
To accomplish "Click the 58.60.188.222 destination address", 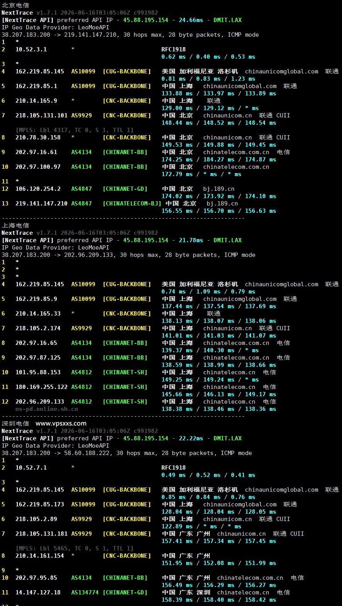I will coord(88,453).
